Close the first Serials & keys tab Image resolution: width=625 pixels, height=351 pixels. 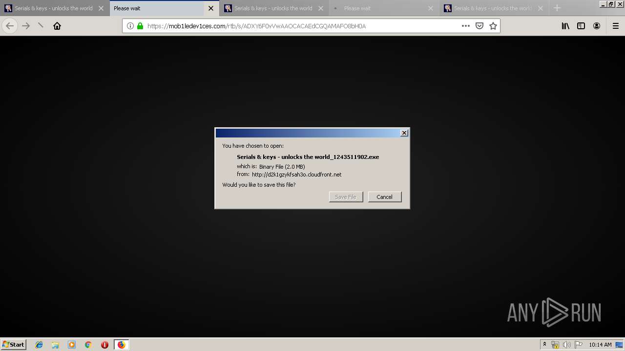click(101, 8)
